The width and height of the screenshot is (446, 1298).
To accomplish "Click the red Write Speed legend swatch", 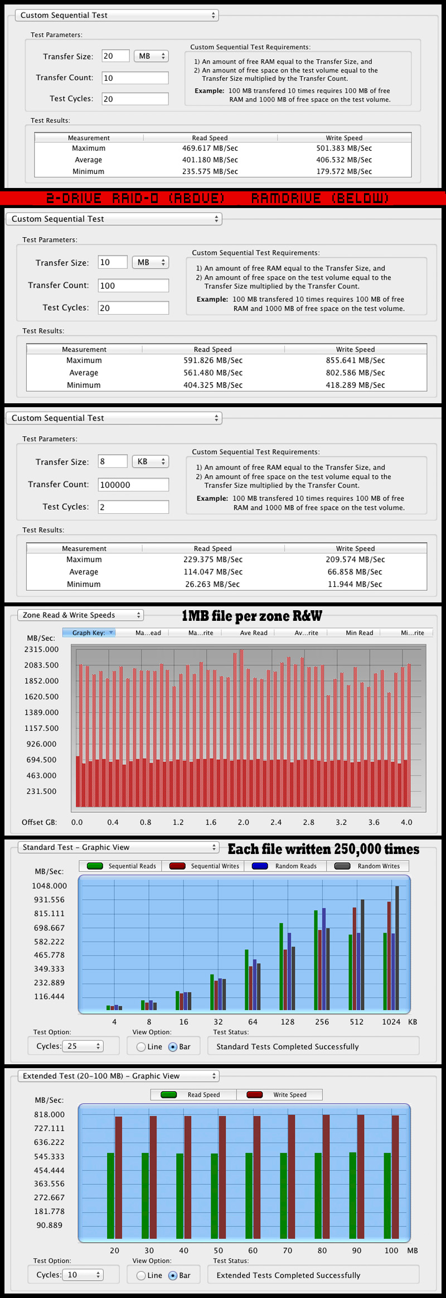I will 255,1095.
